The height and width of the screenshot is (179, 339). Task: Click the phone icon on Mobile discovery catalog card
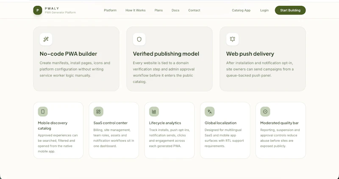(x=43, y=111)
